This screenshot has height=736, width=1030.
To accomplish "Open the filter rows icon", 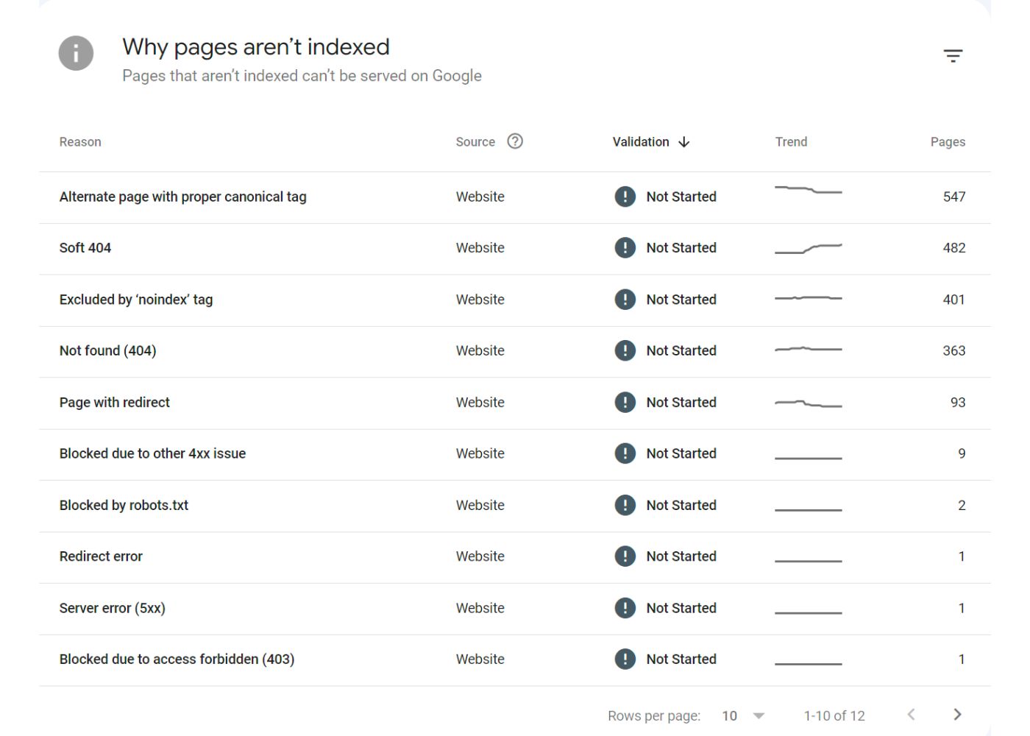I will tap(953, 55).
